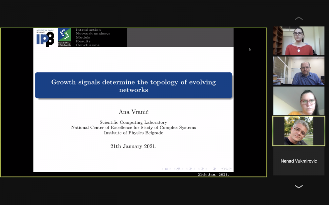The width and height of the screenshot is (329, 205).
Task: Click the Nenad Vukmirovic participant tile
Action: (x=299, y=161)
